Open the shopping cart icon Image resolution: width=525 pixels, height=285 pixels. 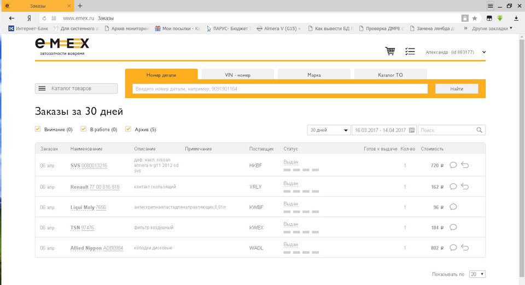click(x=390, y=51)
